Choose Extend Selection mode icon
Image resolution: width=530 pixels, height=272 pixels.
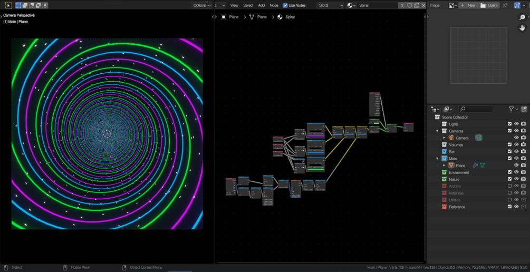coord(25,5)
